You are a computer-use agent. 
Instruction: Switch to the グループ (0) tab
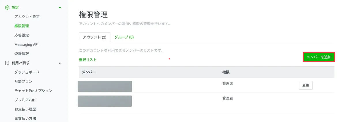124,37
